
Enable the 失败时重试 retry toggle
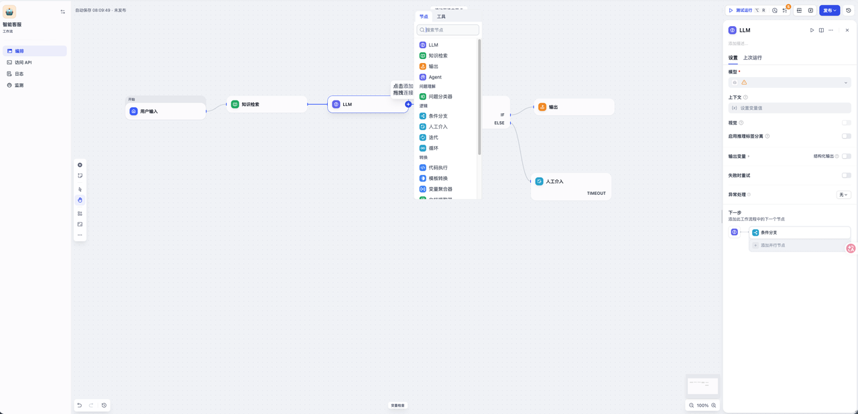(x=846, y=176)
